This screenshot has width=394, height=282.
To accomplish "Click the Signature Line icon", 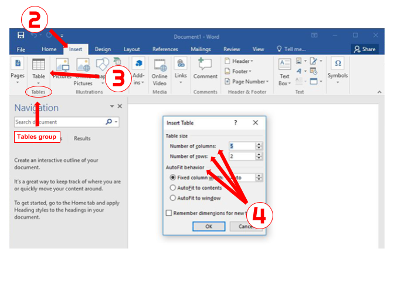I will 313,61.
